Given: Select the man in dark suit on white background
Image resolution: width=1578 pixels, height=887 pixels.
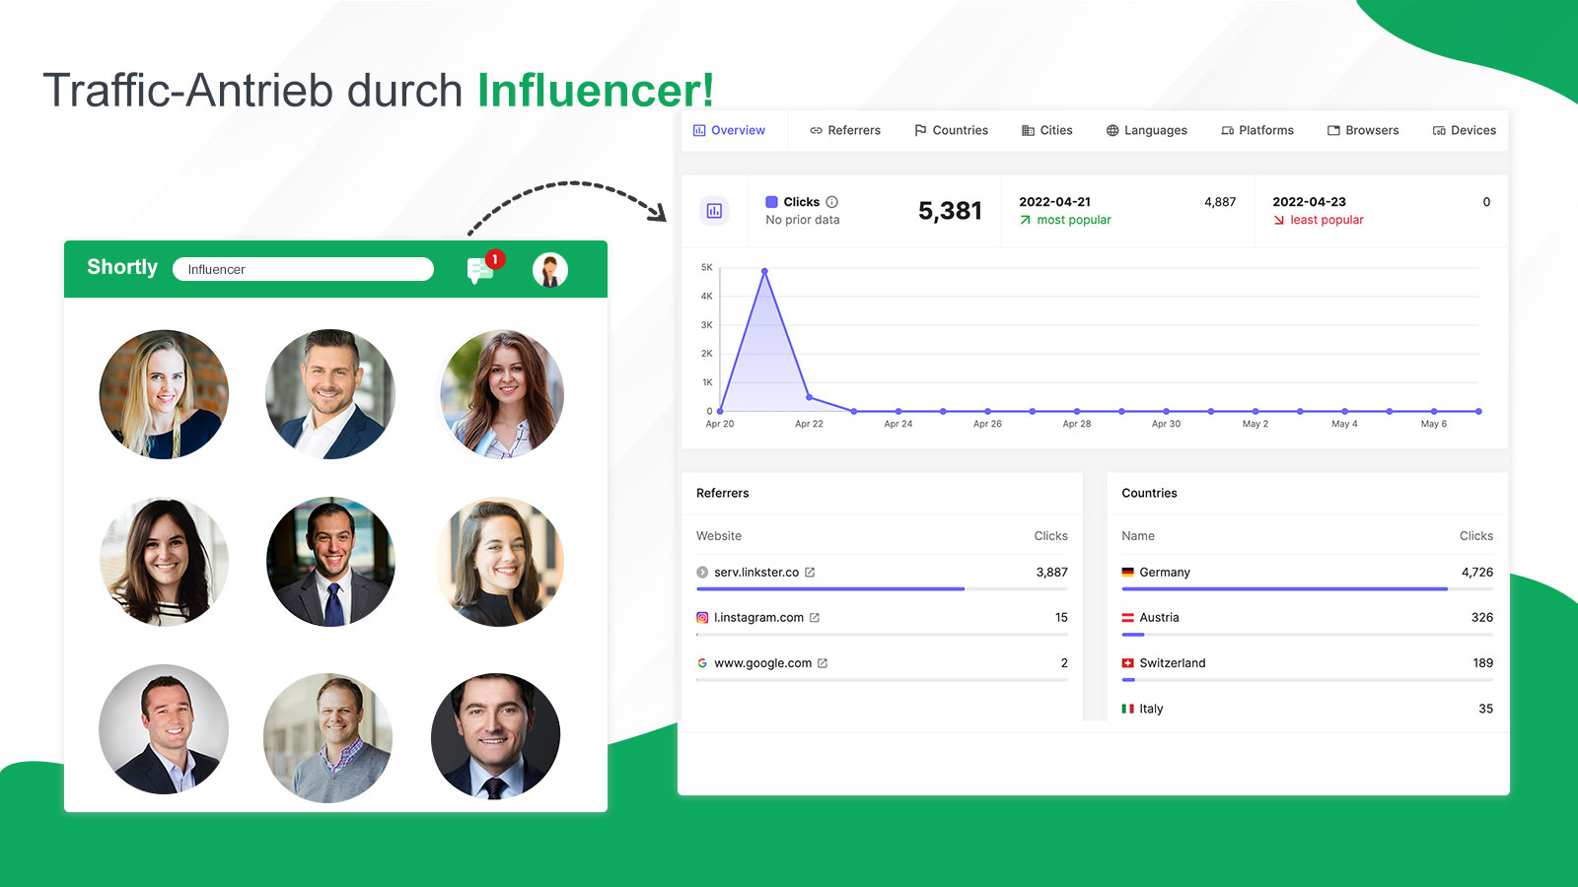Looking at the screenshot, I should coord(164,729).
